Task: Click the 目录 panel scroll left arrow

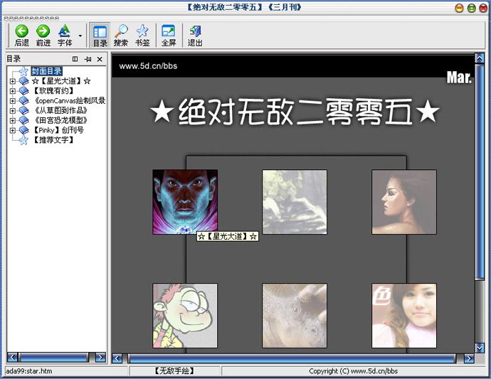Action: 13,358
